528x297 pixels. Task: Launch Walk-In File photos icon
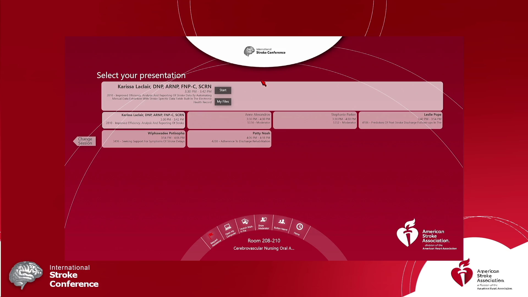click(x=245, y=222)
